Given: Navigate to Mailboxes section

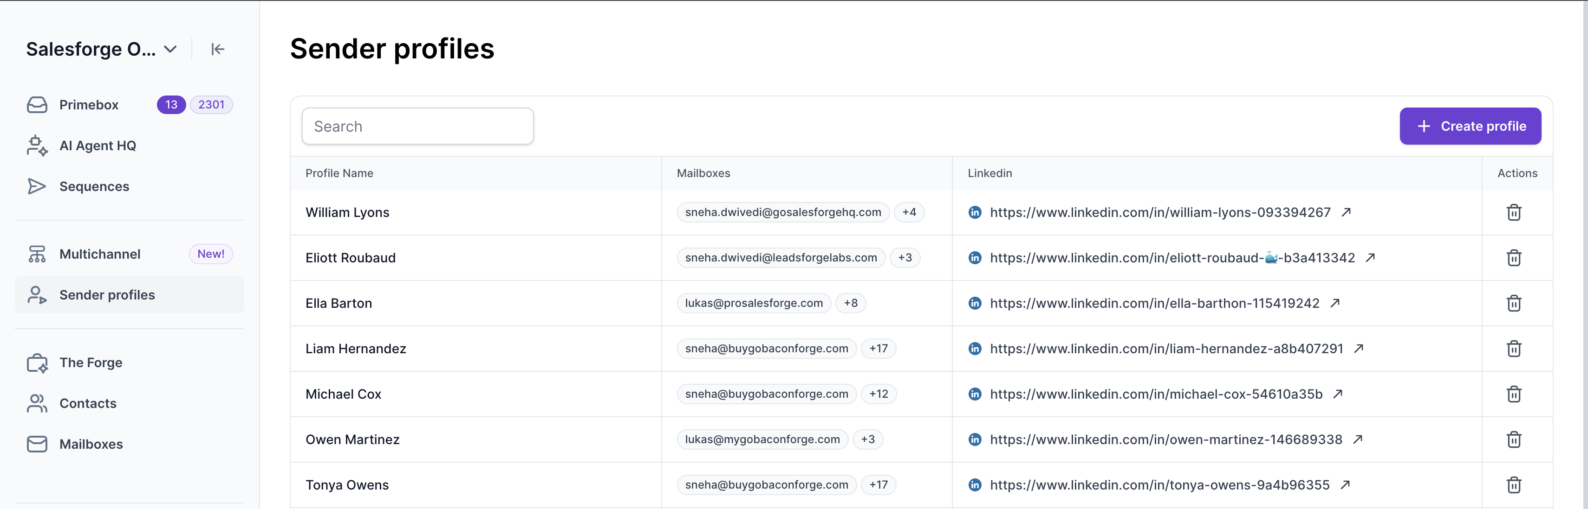Looking at the screenshot, I should pos(91,445).
